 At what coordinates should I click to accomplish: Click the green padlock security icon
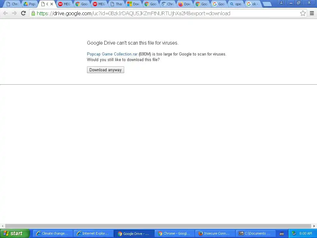(x=33, y=13)
